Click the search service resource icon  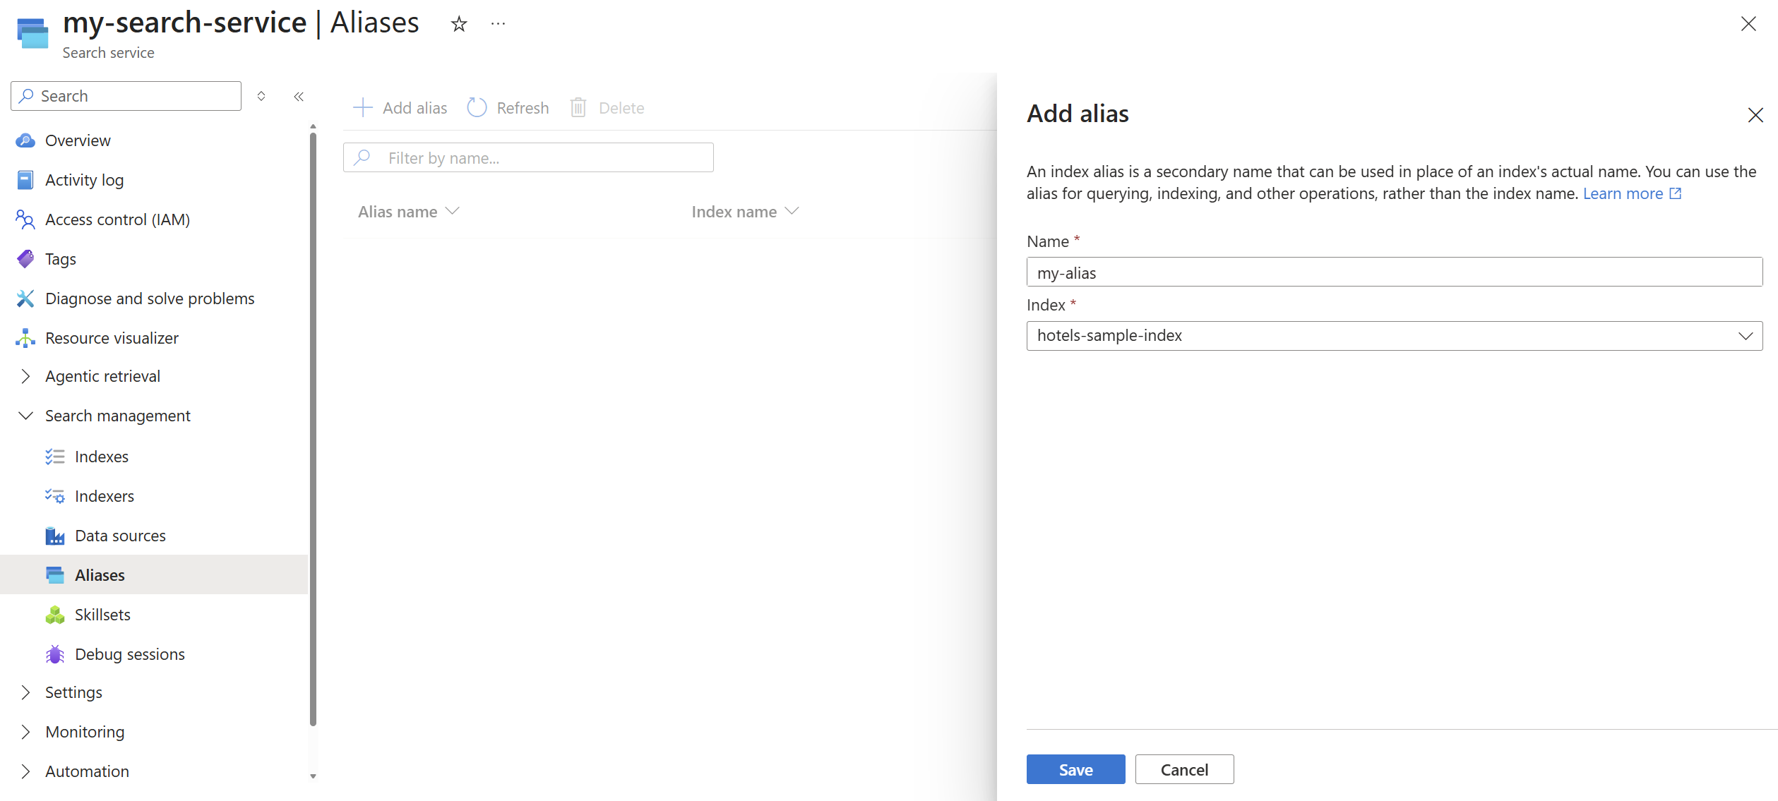[32, 32]
